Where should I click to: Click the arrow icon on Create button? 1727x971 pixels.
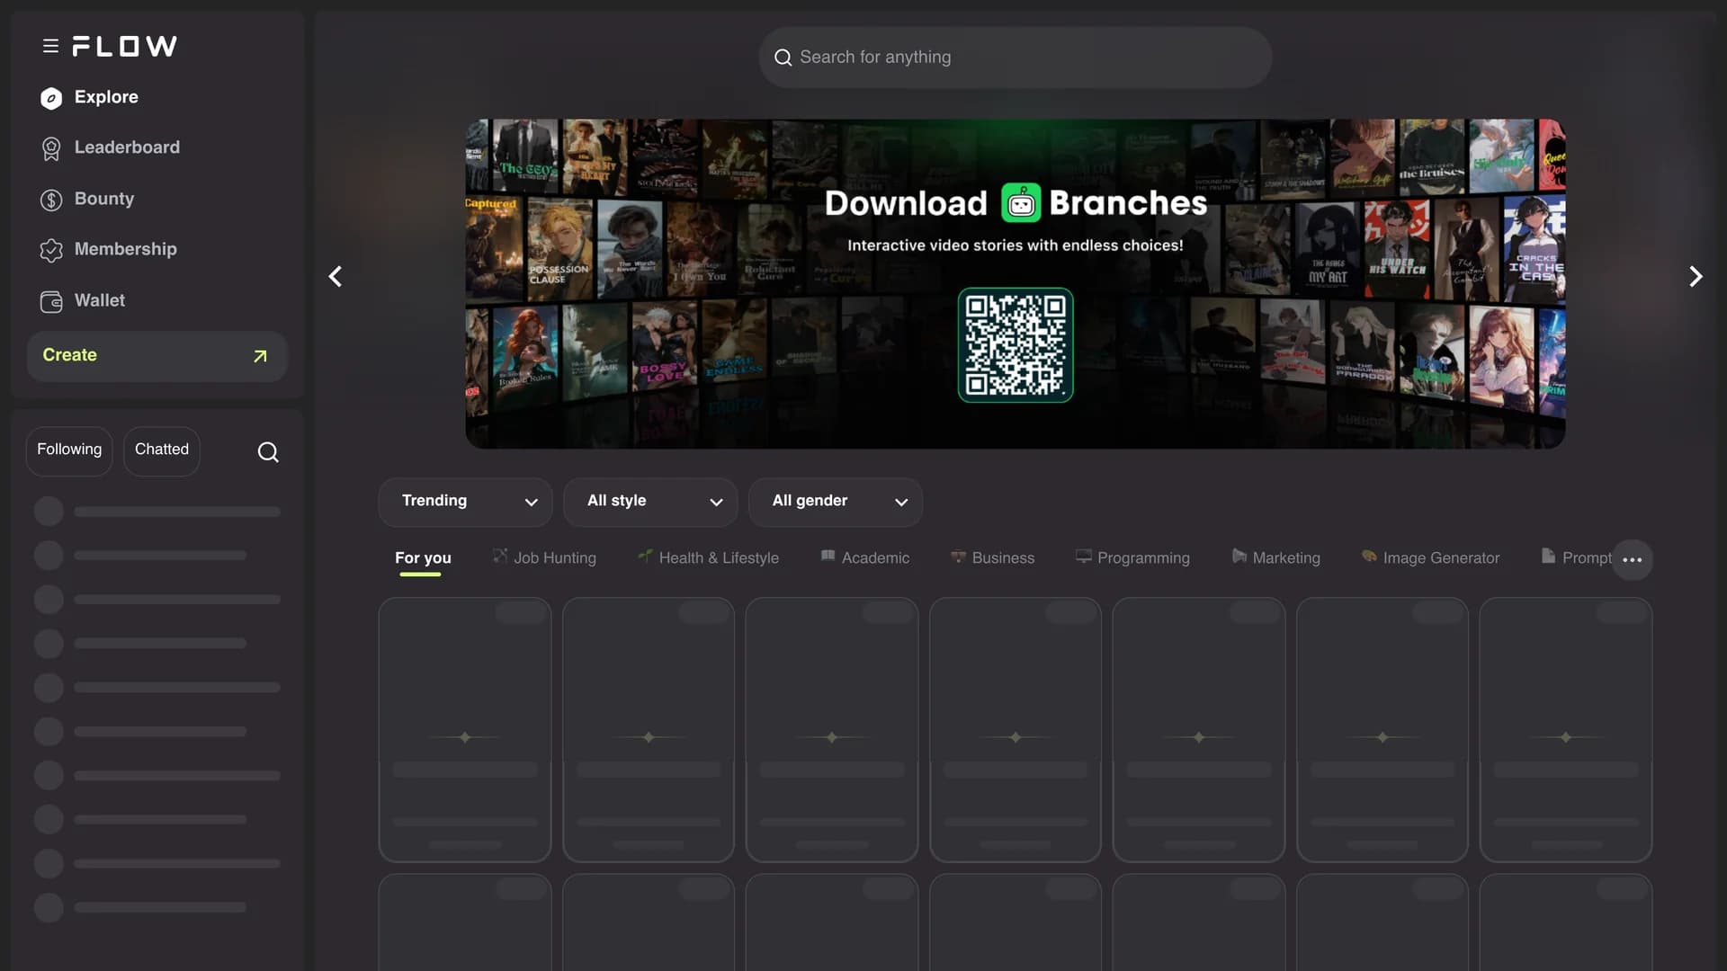260,356
